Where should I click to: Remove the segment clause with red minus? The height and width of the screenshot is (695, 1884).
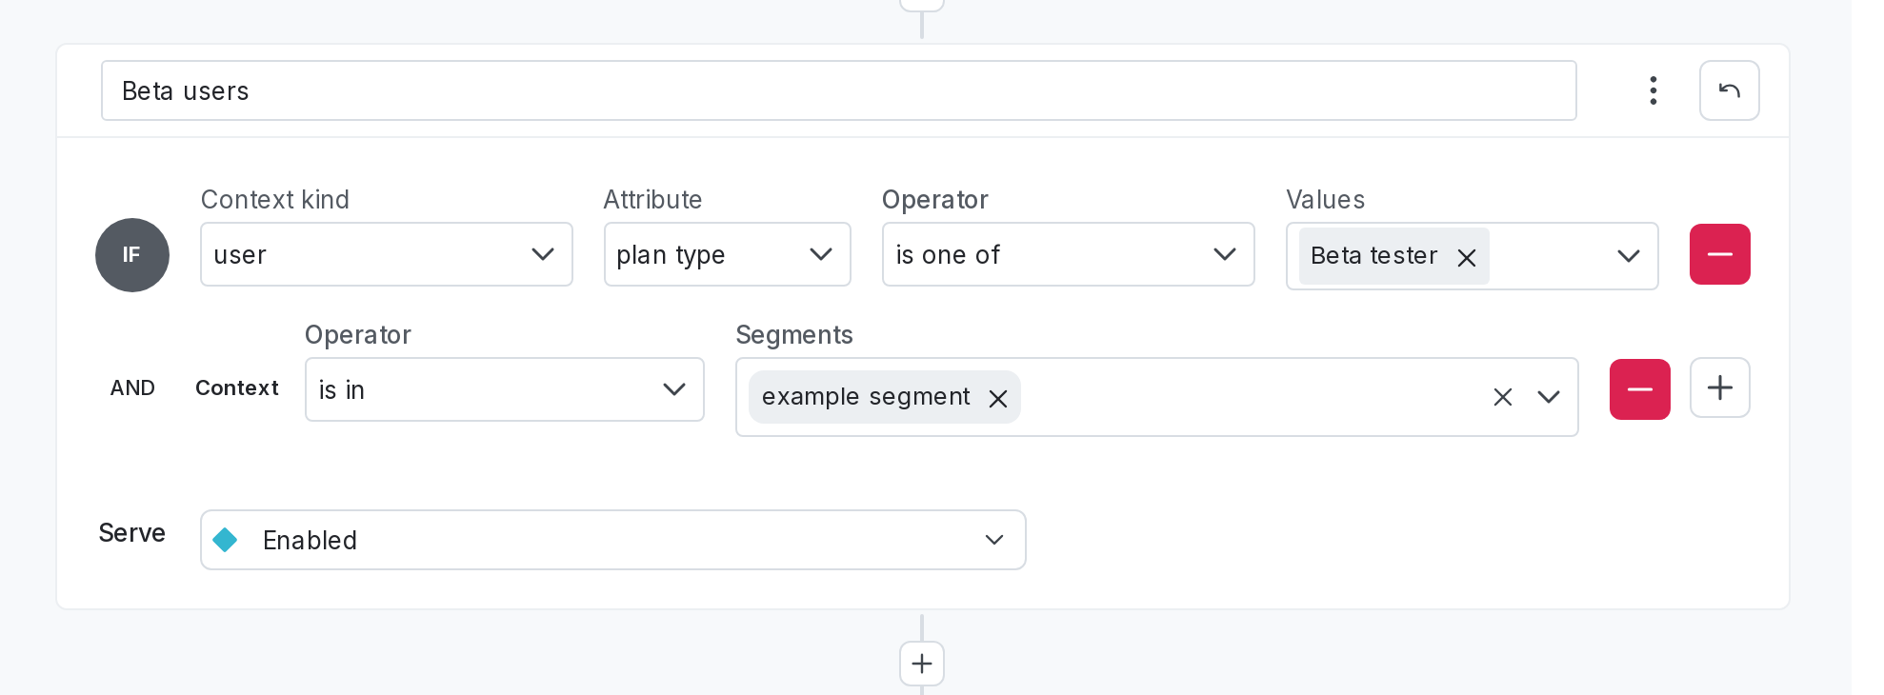coord(1640,389)
